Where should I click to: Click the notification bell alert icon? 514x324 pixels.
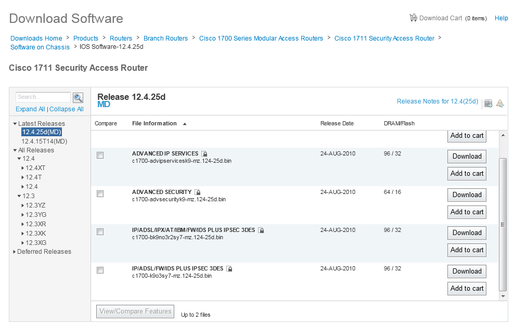[x=500, y=103]
